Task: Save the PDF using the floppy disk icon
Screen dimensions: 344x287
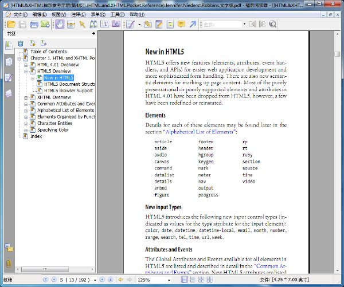Action: pyautogui.click(x=22, y=24)
